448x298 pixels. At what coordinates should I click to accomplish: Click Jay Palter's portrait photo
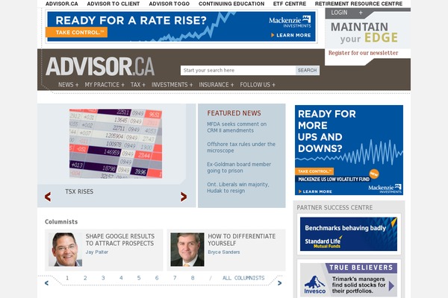pyautogui.click(x=65, y=250)
